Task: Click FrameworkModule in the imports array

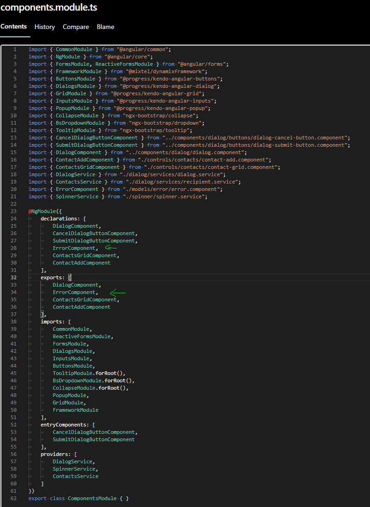Action: 75,410
